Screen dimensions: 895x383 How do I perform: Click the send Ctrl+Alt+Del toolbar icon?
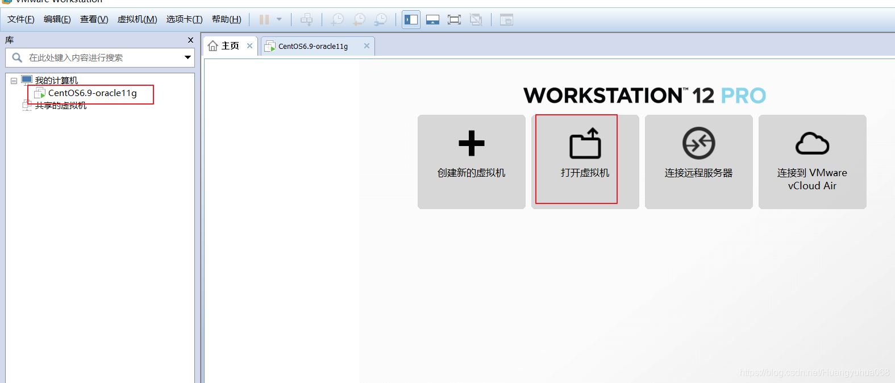306,20
